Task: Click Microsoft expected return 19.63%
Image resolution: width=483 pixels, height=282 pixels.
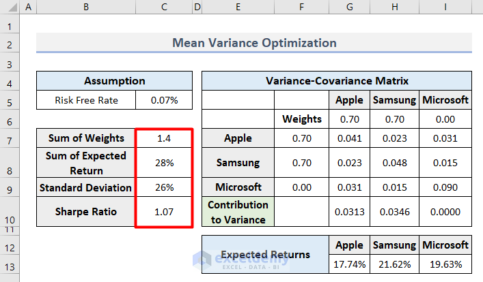Action: (445, 264)
